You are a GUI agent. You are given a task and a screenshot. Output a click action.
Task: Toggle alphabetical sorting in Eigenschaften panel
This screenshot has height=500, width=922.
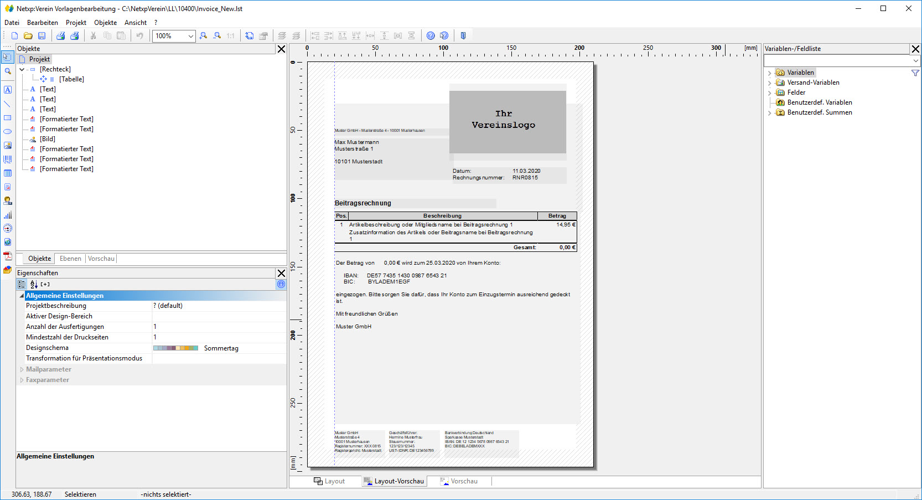coord(34,284)
